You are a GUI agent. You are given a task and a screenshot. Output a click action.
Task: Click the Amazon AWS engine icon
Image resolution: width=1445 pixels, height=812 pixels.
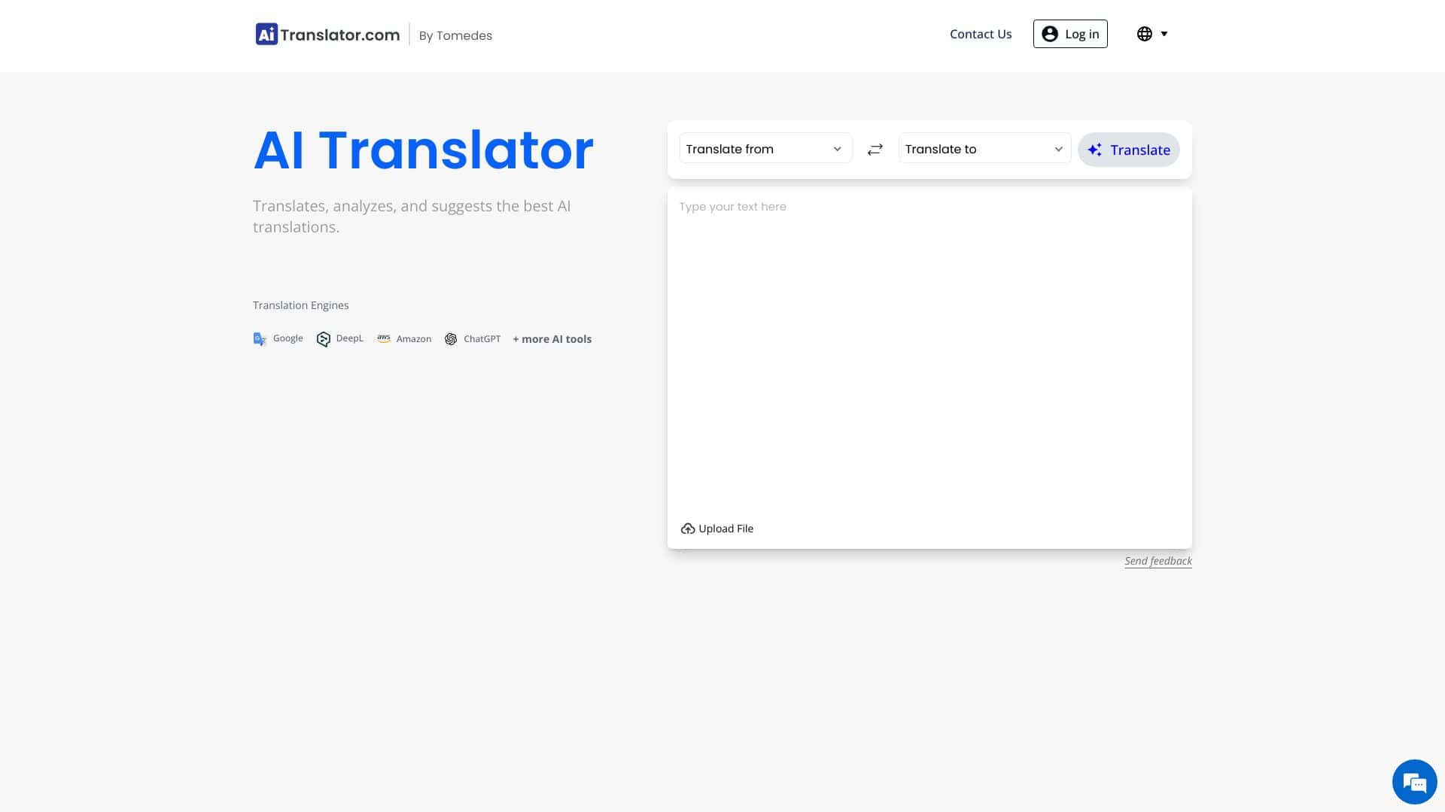click(x=384, y=338)
